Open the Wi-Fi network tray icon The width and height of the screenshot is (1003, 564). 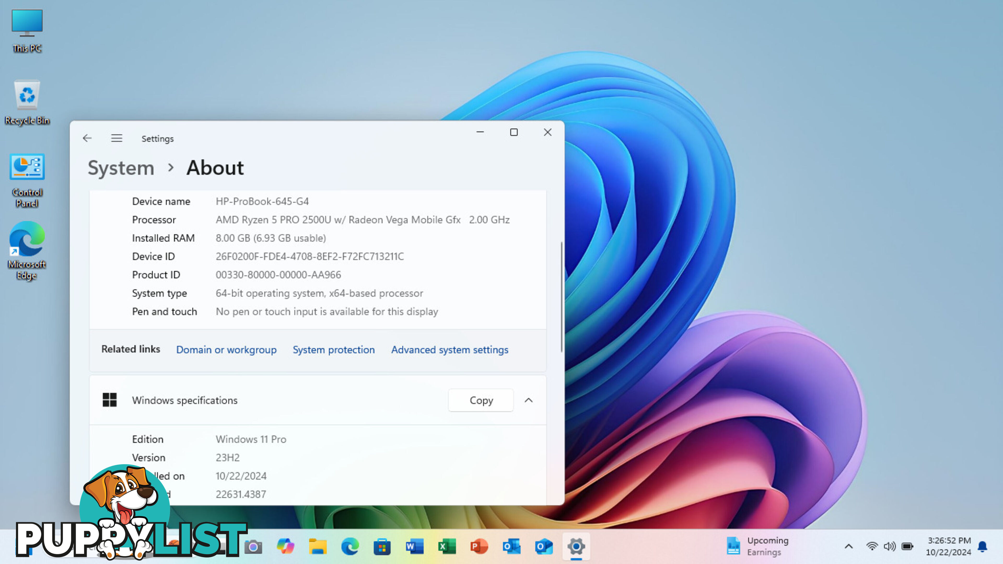point(872,546)
